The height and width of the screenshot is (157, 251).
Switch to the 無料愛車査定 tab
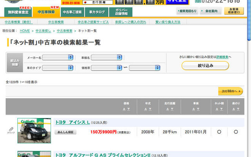tap(18, 12)
